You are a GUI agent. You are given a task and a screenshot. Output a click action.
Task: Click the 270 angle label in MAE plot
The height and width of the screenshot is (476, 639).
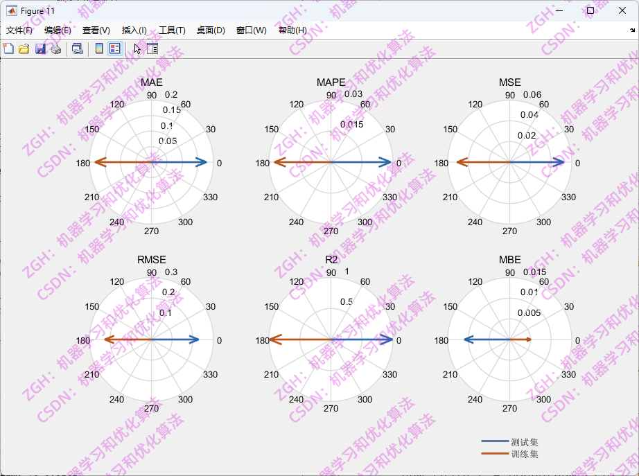click(151, 231)
